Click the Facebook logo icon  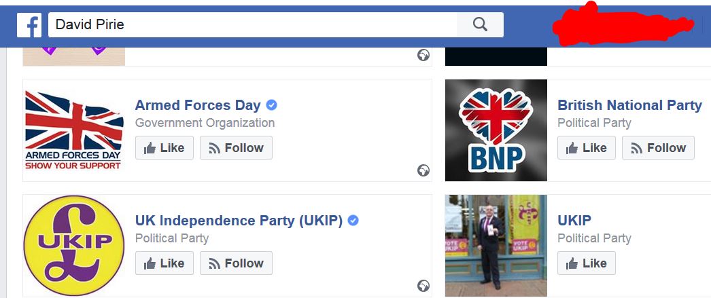click(29, 25)
